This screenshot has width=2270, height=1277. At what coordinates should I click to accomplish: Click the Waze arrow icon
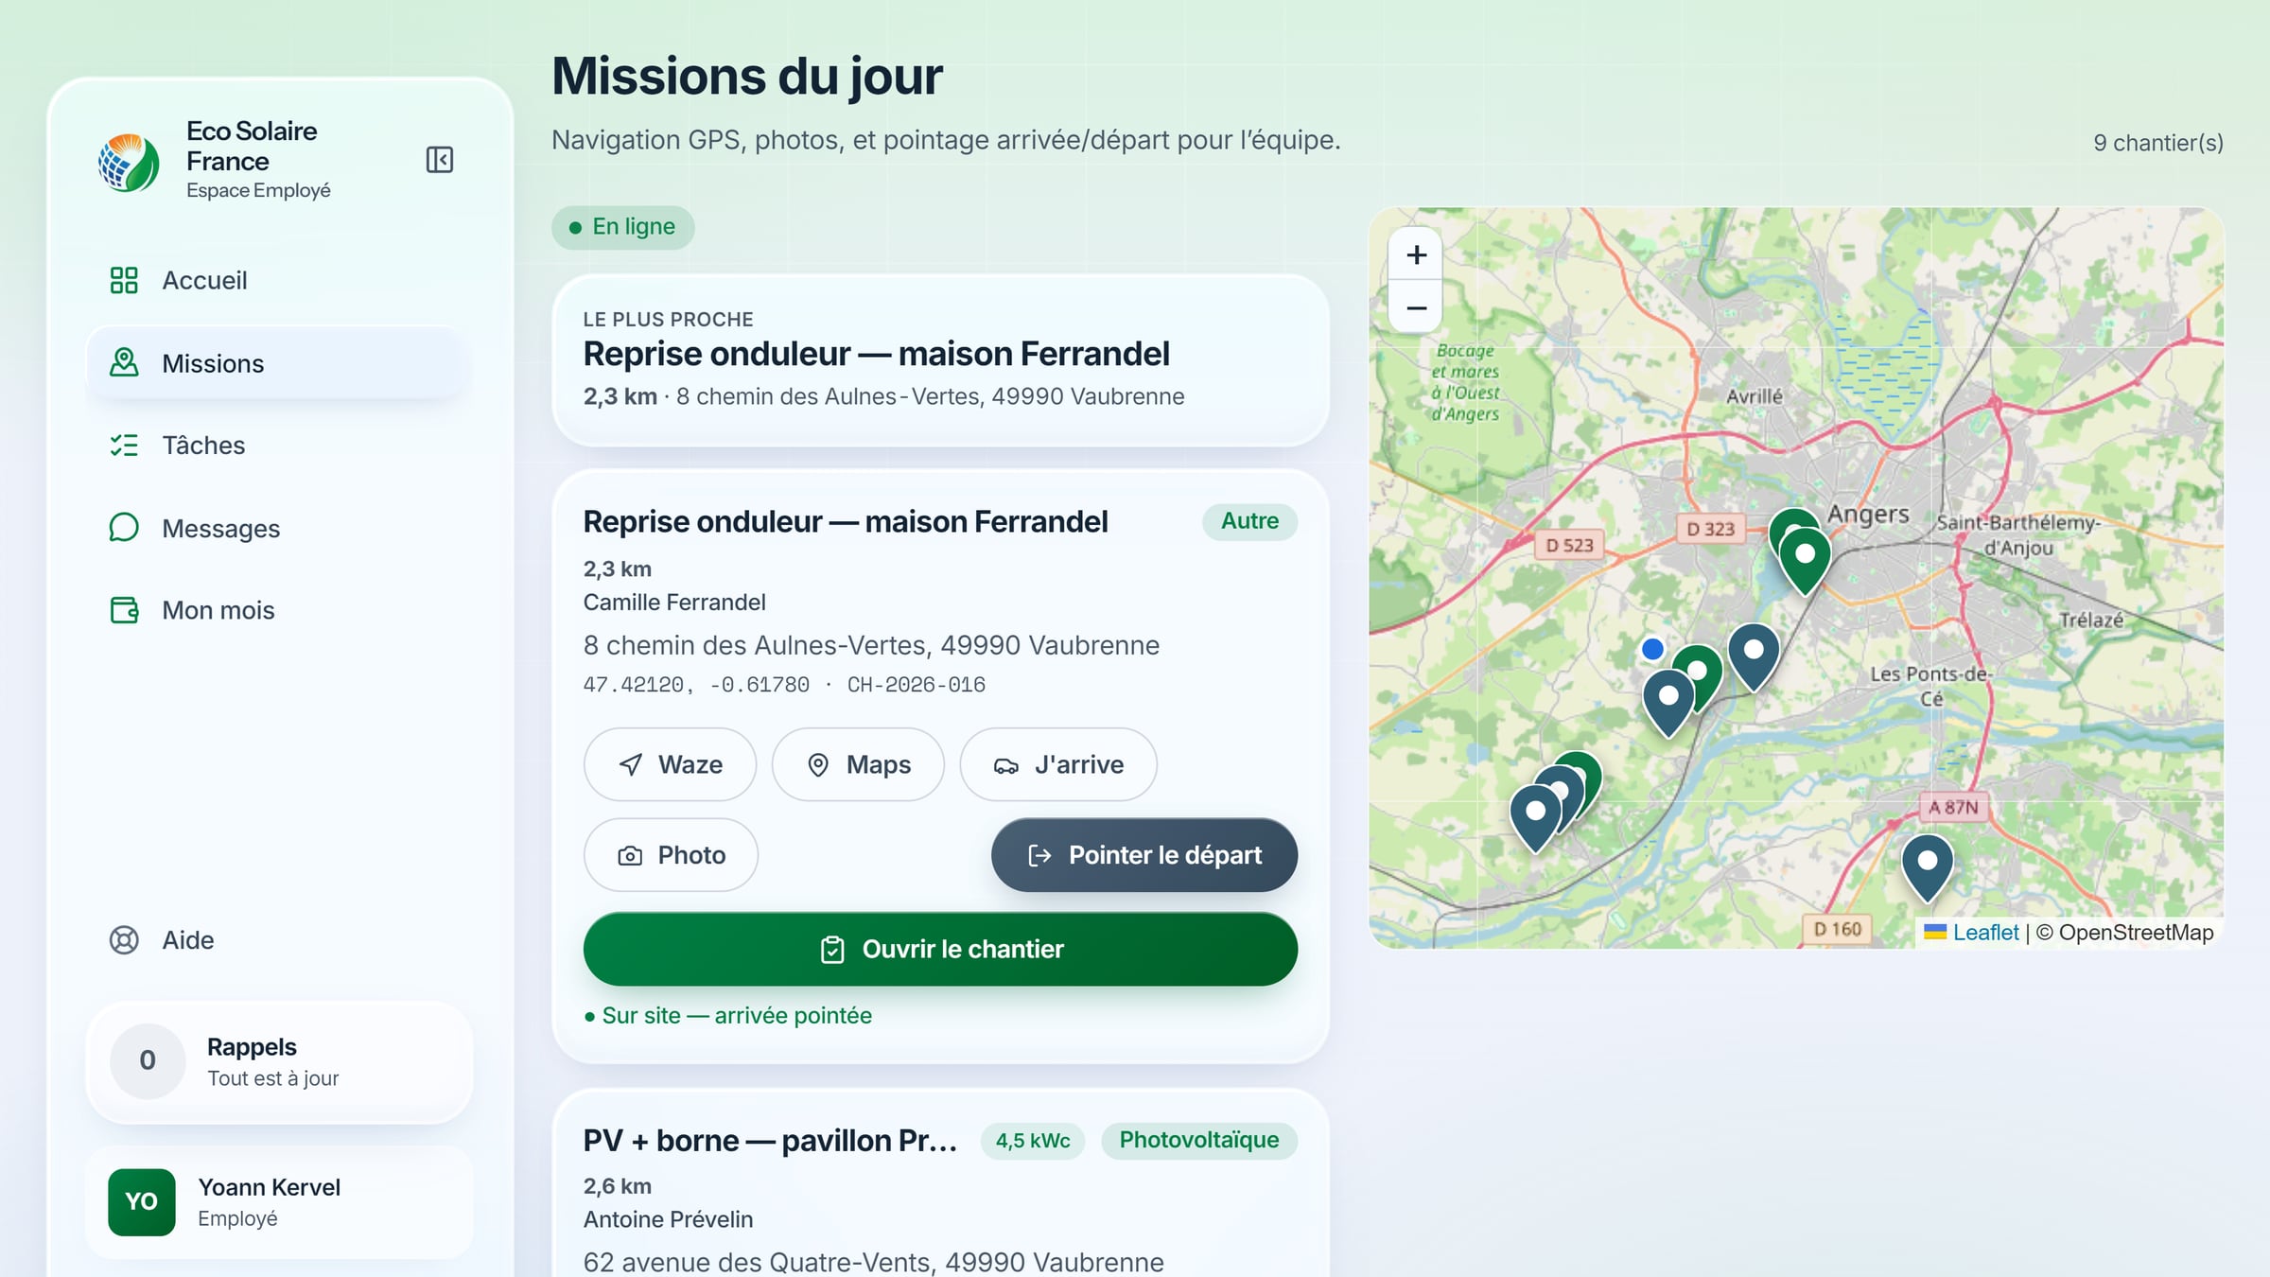631,764
